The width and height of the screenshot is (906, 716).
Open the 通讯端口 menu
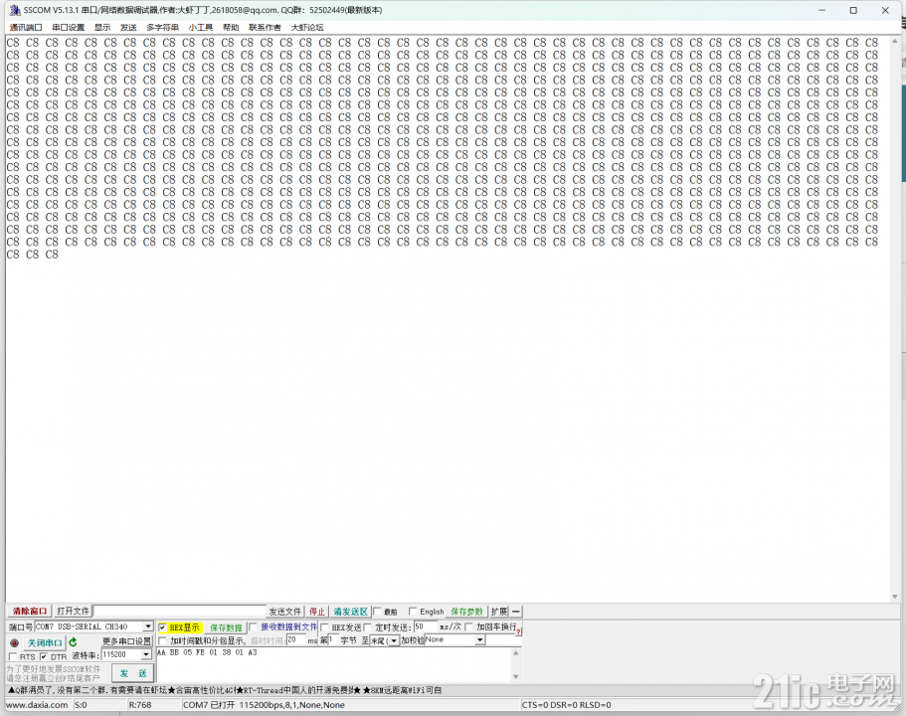(x=26, y=27)
